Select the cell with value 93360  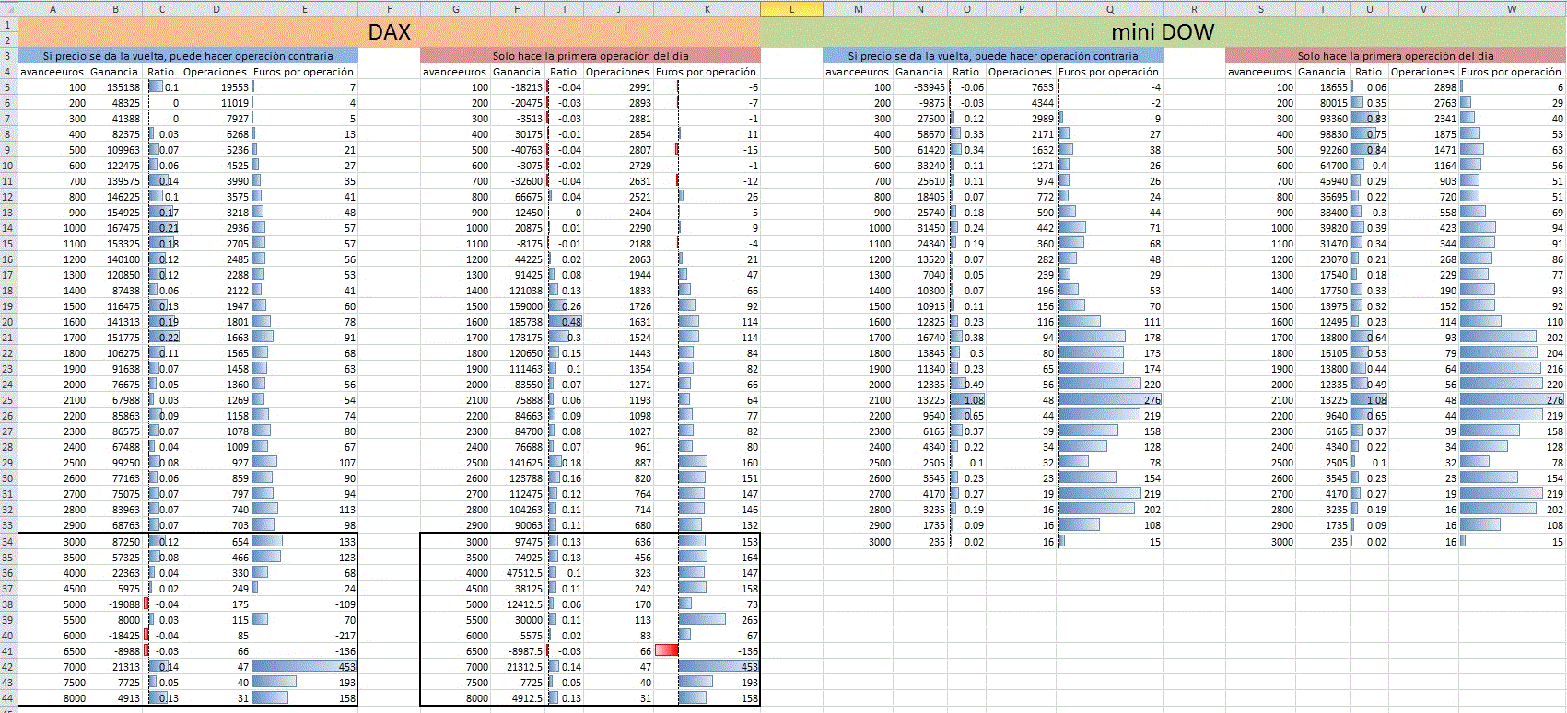[1324, 119]
